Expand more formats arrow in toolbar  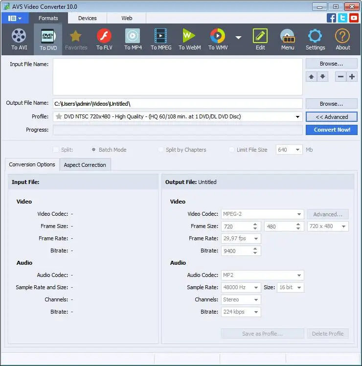[238, 37]
